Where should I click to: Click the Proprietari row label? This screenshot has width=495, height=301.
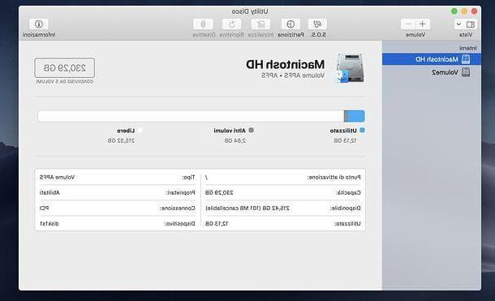[180, 192]
